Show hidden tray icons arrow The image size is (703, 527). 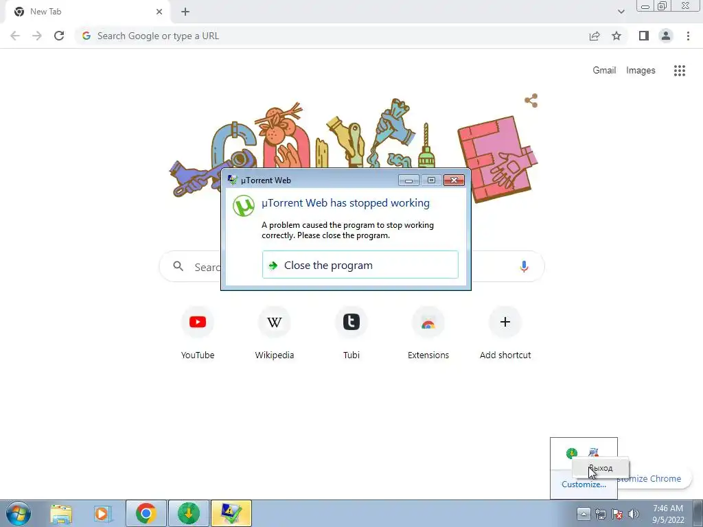[584, 513]
